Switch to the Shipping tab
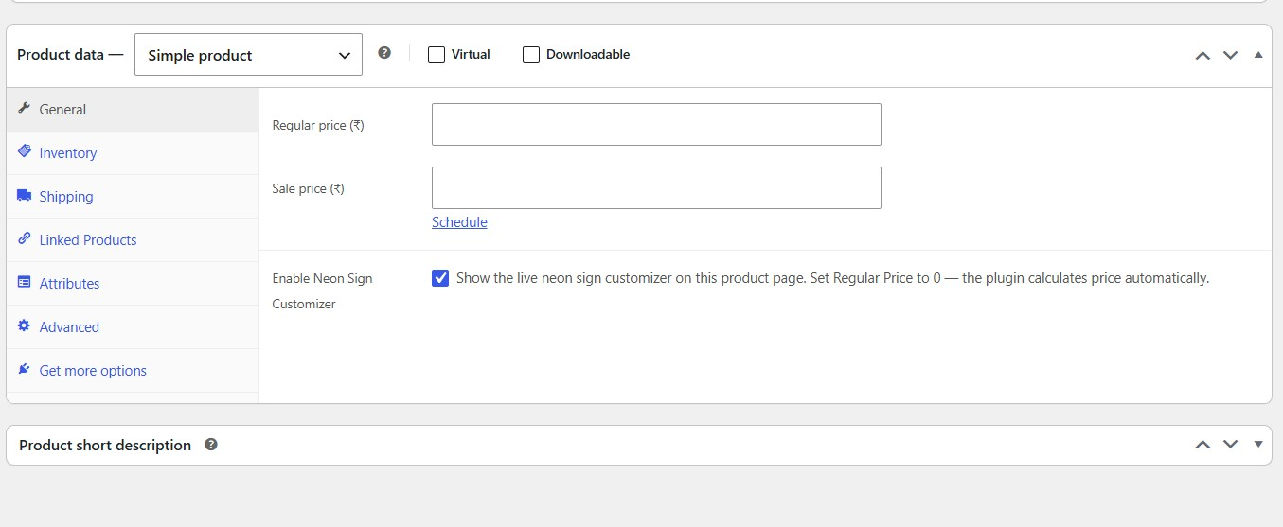 pyautogui.click(x=133, y=197)
